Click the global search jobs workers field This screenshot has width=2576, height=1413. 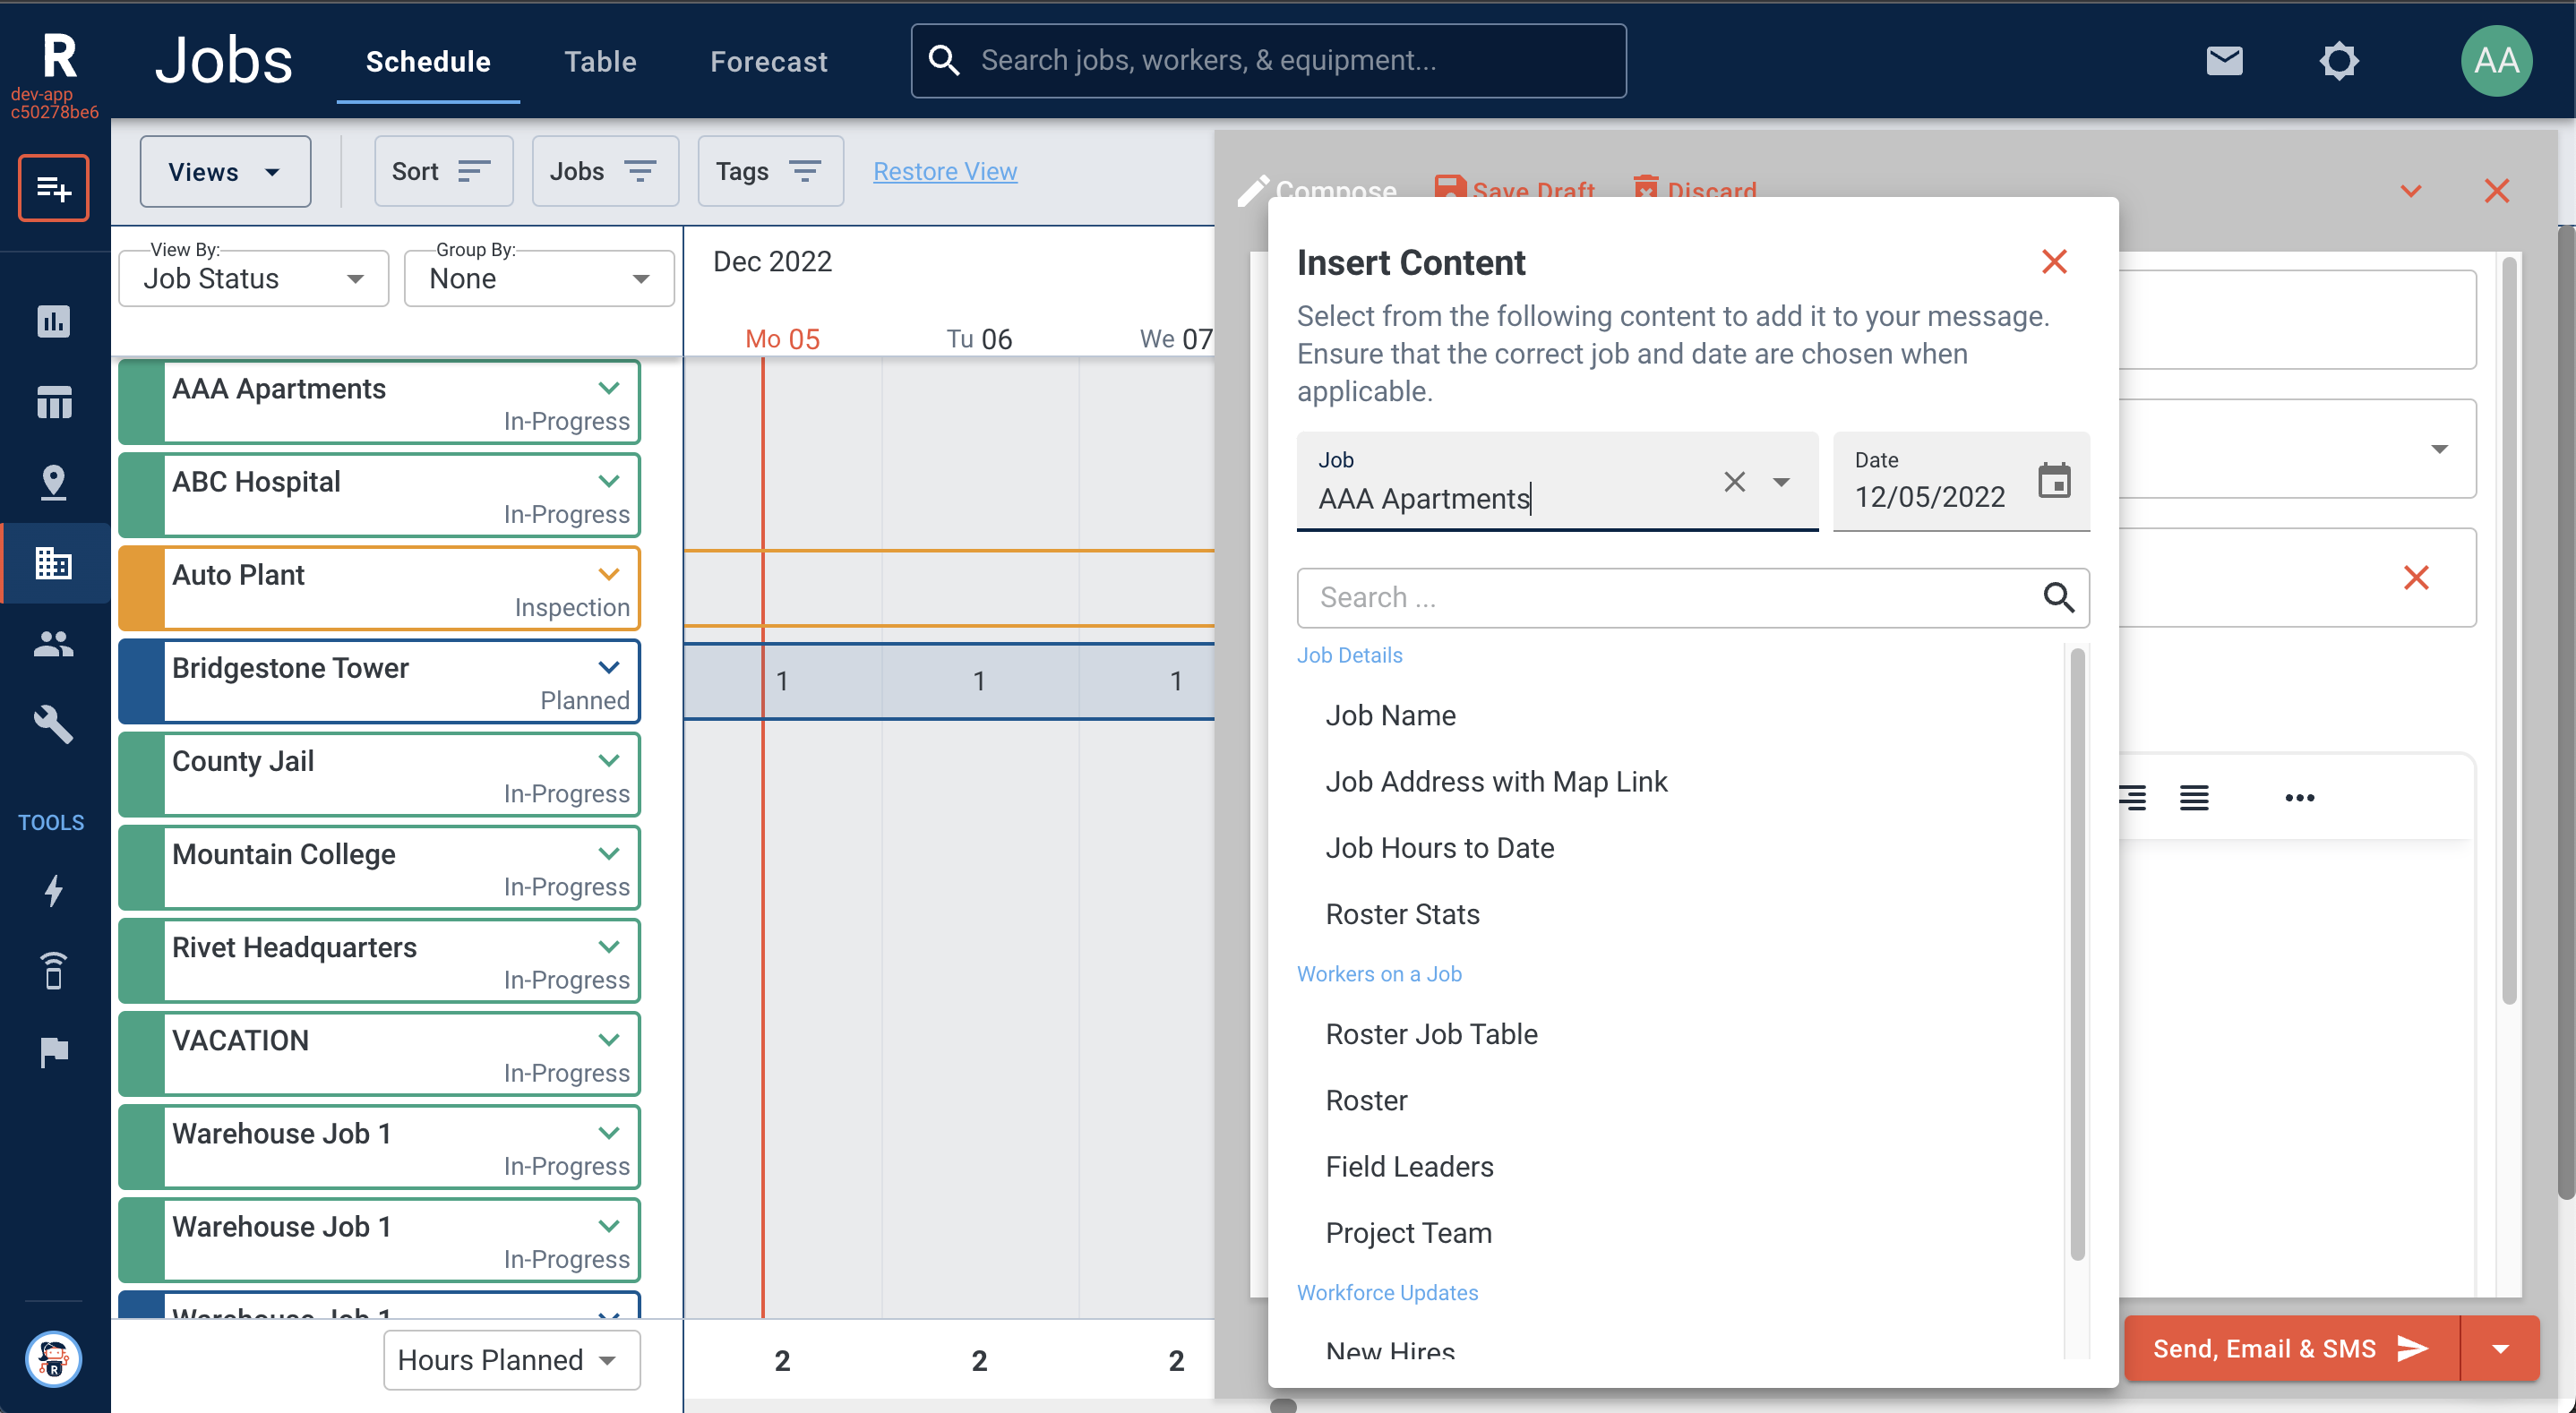pos(1268,61)
